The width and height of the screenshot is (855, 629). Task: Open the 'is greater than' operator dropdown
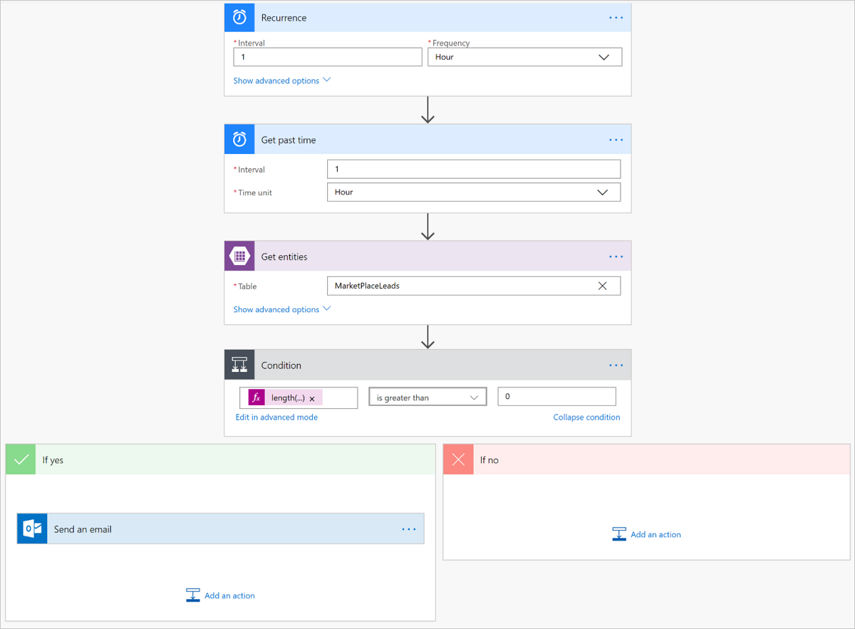click(427, 397)
